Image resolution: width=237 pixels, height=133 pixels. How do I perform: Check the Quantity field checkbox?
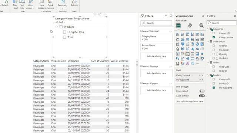tap(214, 54)
